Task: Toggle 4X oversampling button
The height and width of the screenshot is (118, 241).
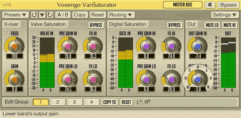Action: [x=210, y=5]
